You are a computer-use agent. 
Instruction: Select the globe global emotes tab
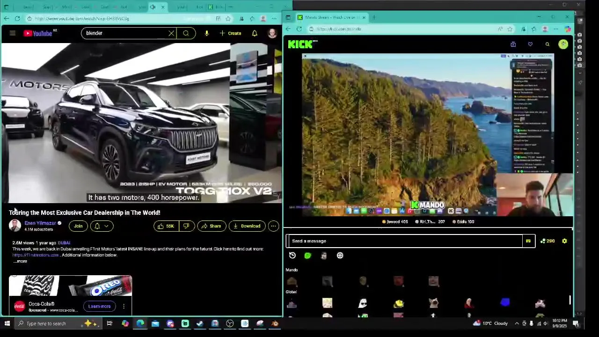[340, 256]
